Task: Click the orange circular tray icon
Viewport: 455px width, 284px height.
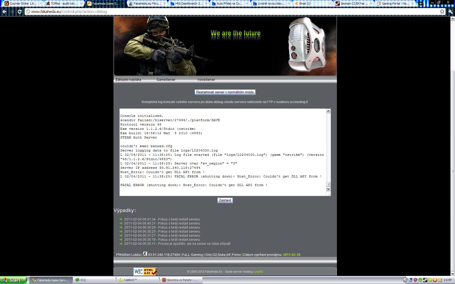Action: [x=435, y=280]
